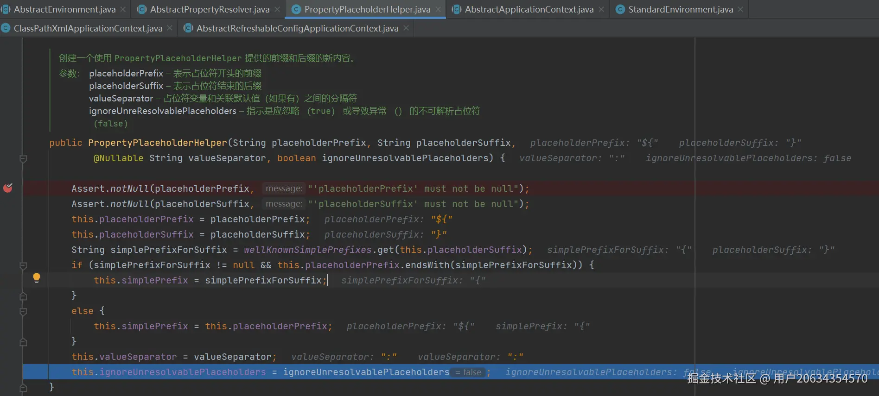Screen dimensions: 879x396
Task: Click the PropertyPlaceholderHelper constructor name
Action: [158, 143]
